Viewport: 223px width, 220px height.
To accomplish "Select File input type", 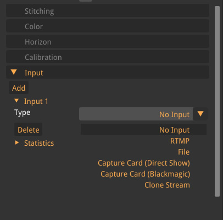I will pos(183,152).
